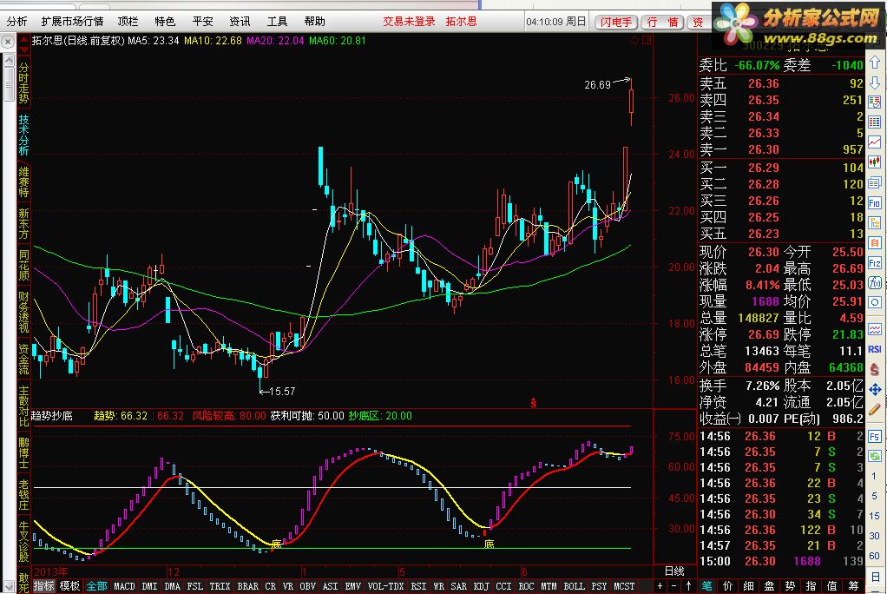
Task: Open the 工具 menu
Action: pos(277,22)
